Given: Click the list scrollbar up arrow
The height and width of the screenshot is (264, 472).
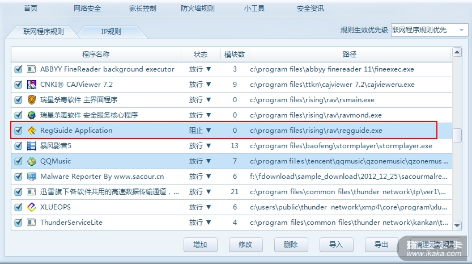Looking at the screenshot, I should point(457,52).
